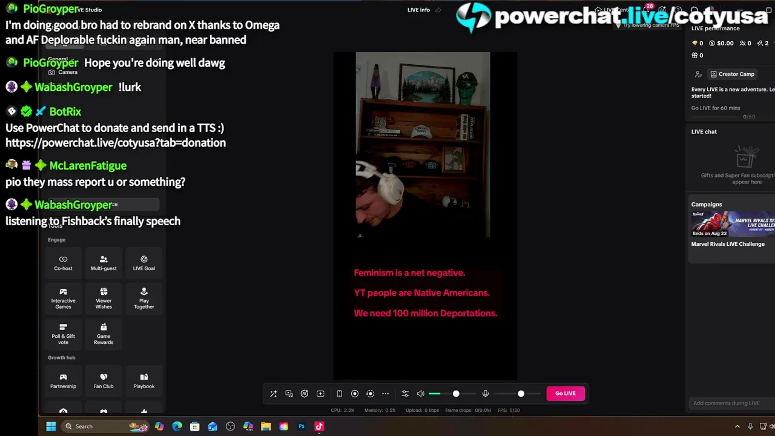Open LIVE info
Screen dimensions: 775x436
pyautogui.click(x=418, y=10)
